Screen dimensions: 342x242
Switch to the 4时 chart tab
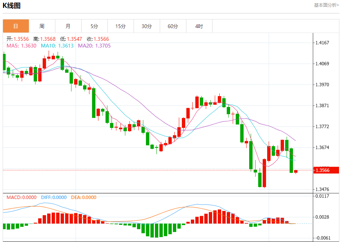coord(199,26)
